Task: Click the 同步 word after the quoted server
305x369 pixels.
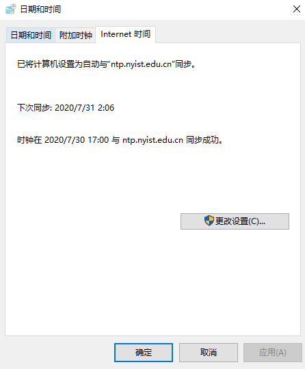Action: 183,64
